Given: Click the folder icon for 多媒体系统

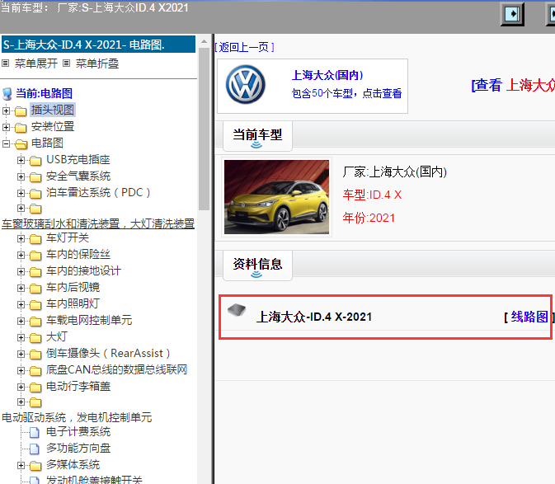Looking at the screenshot, I should [35, 466].
